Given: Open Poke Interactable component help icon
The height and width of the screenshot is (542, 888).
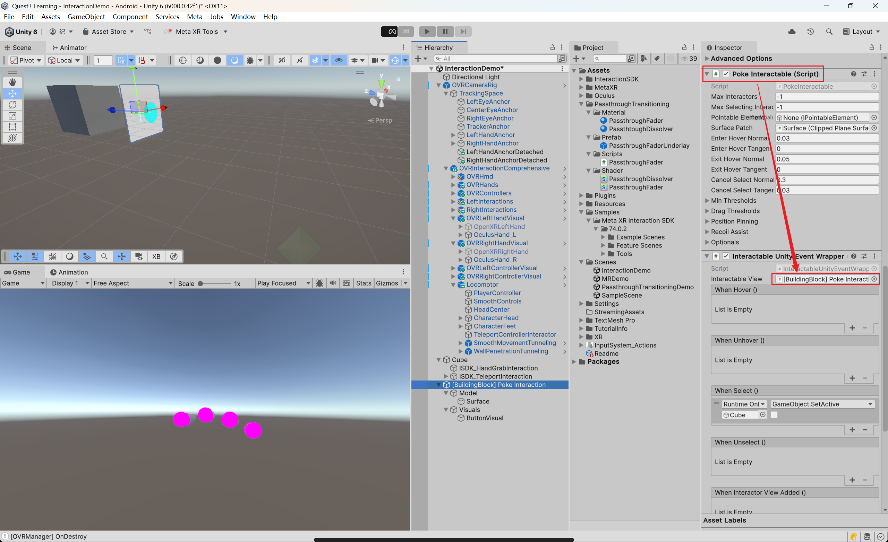Looking at the screenshot, I should tap(853, 74).
